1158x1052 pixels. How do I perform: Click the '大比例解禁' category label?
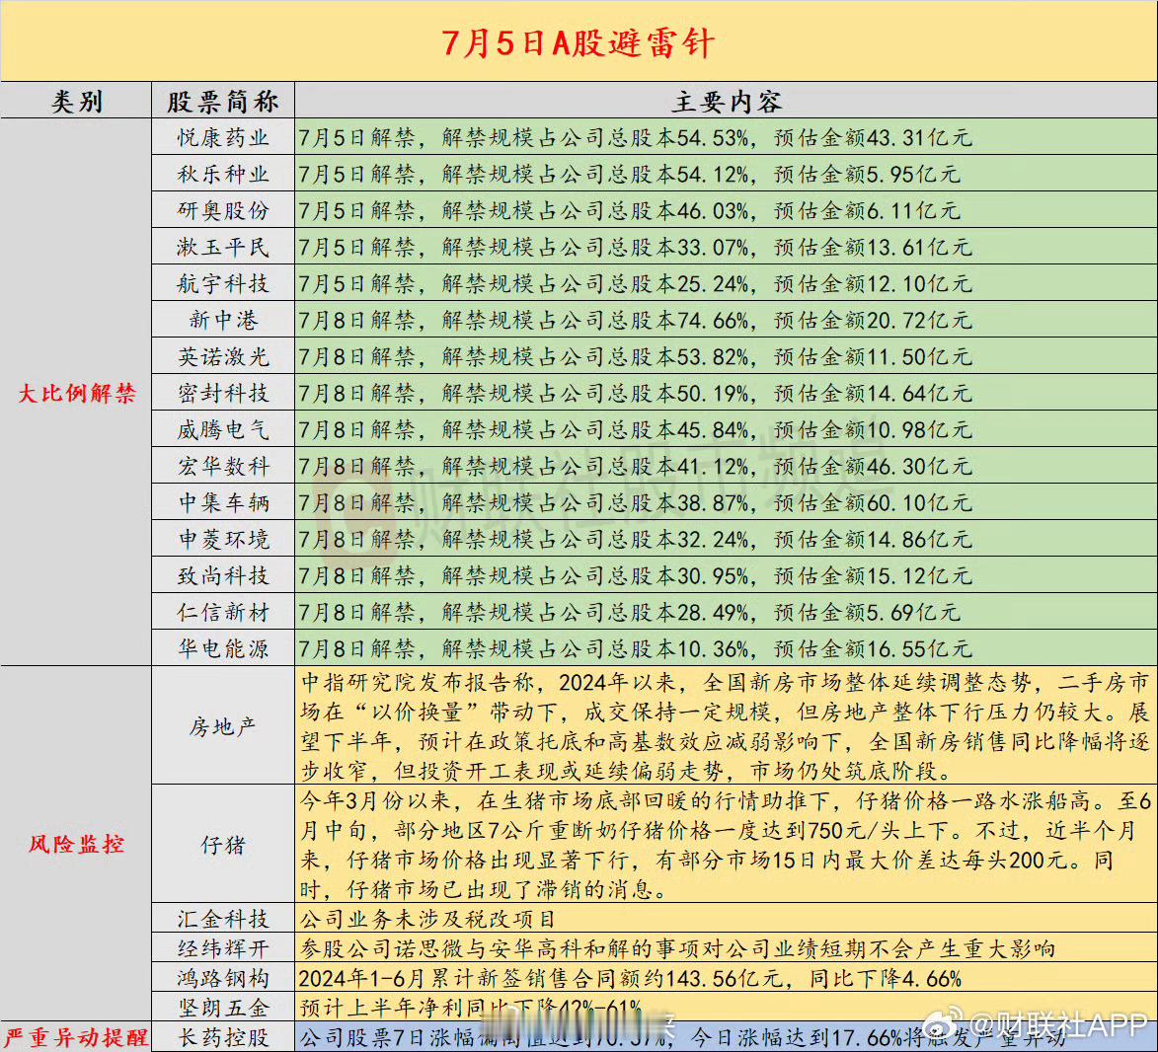(x=77, y=393)
